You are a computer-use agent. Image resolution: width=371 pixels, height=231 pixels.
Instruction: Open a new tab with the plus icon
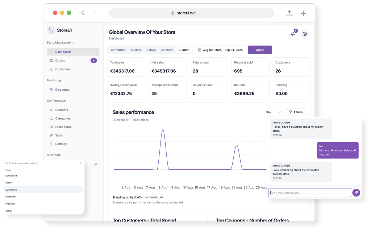[303, 13]
